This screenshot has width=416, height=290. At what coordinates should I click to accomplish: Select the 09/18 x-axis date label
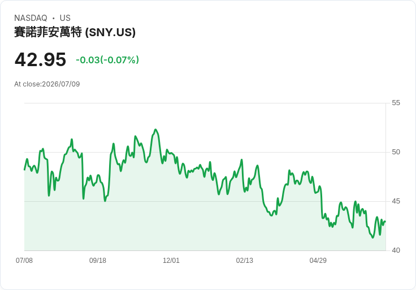click(x=98, y=261)
